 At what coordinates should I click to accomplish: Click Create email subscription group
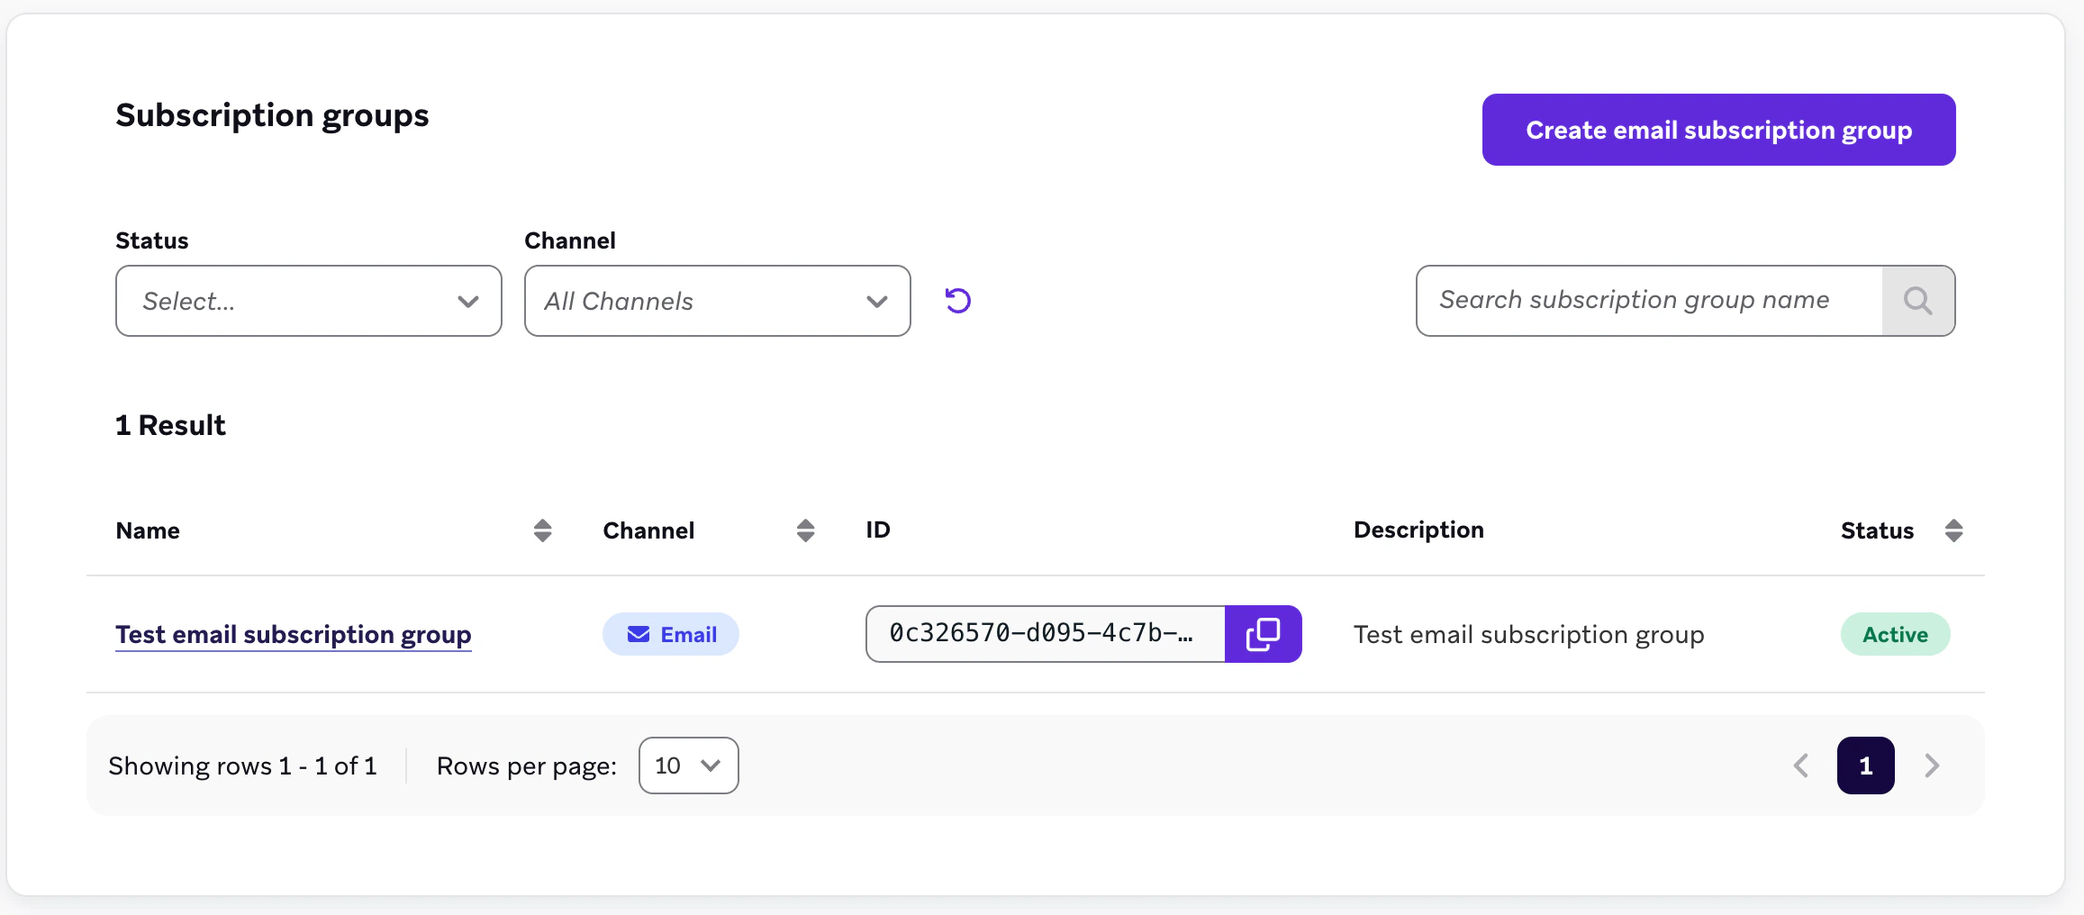[1717, 130]
